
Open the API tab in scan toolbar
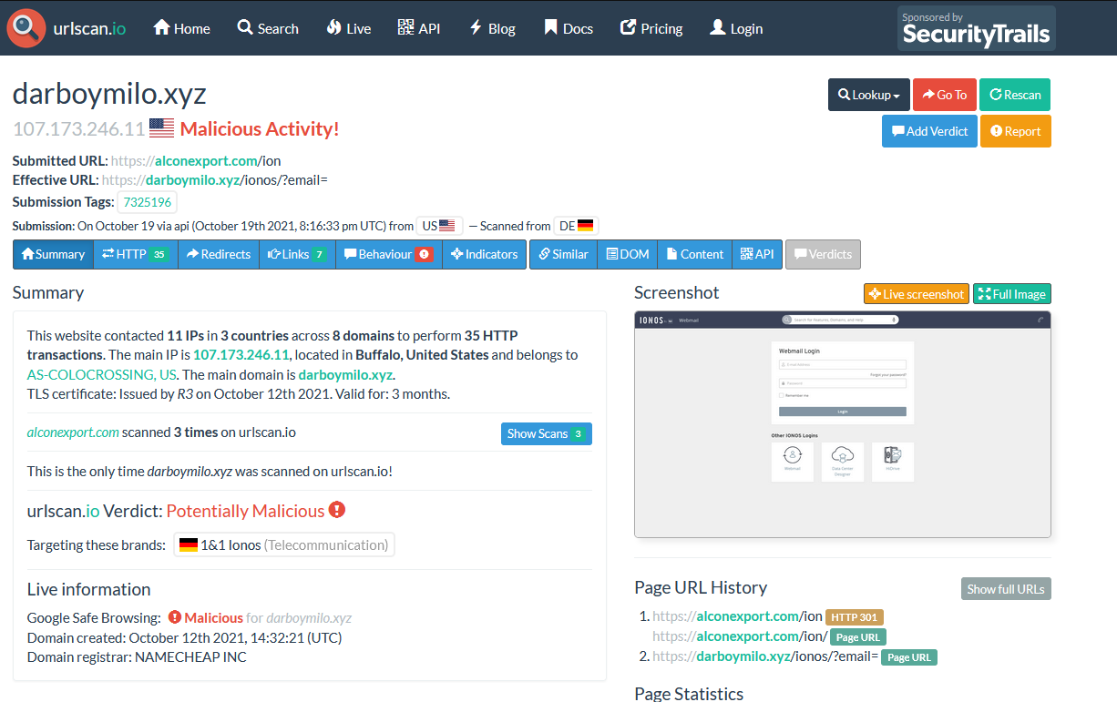(x=757, y=254)
